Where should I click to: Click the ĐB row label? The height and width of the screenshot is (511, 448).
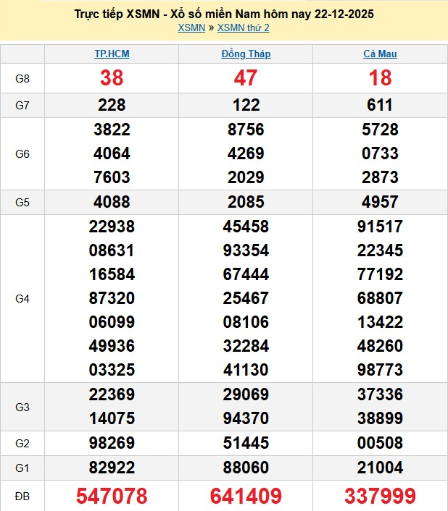22,496
